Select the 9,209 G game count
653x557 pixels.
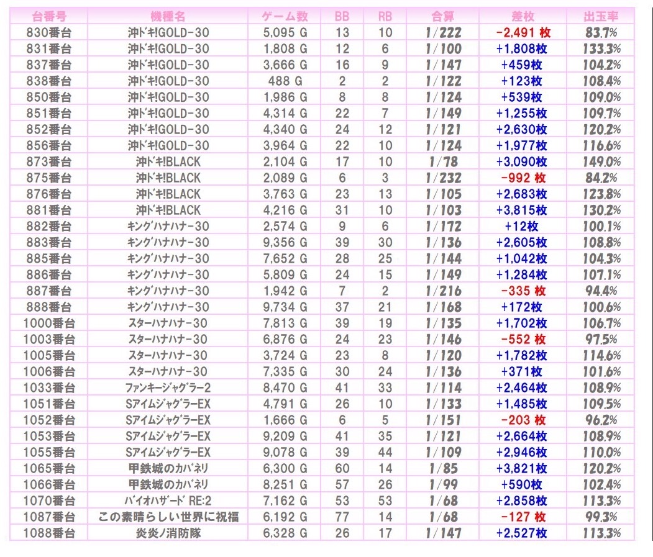[x=285, y=437]
